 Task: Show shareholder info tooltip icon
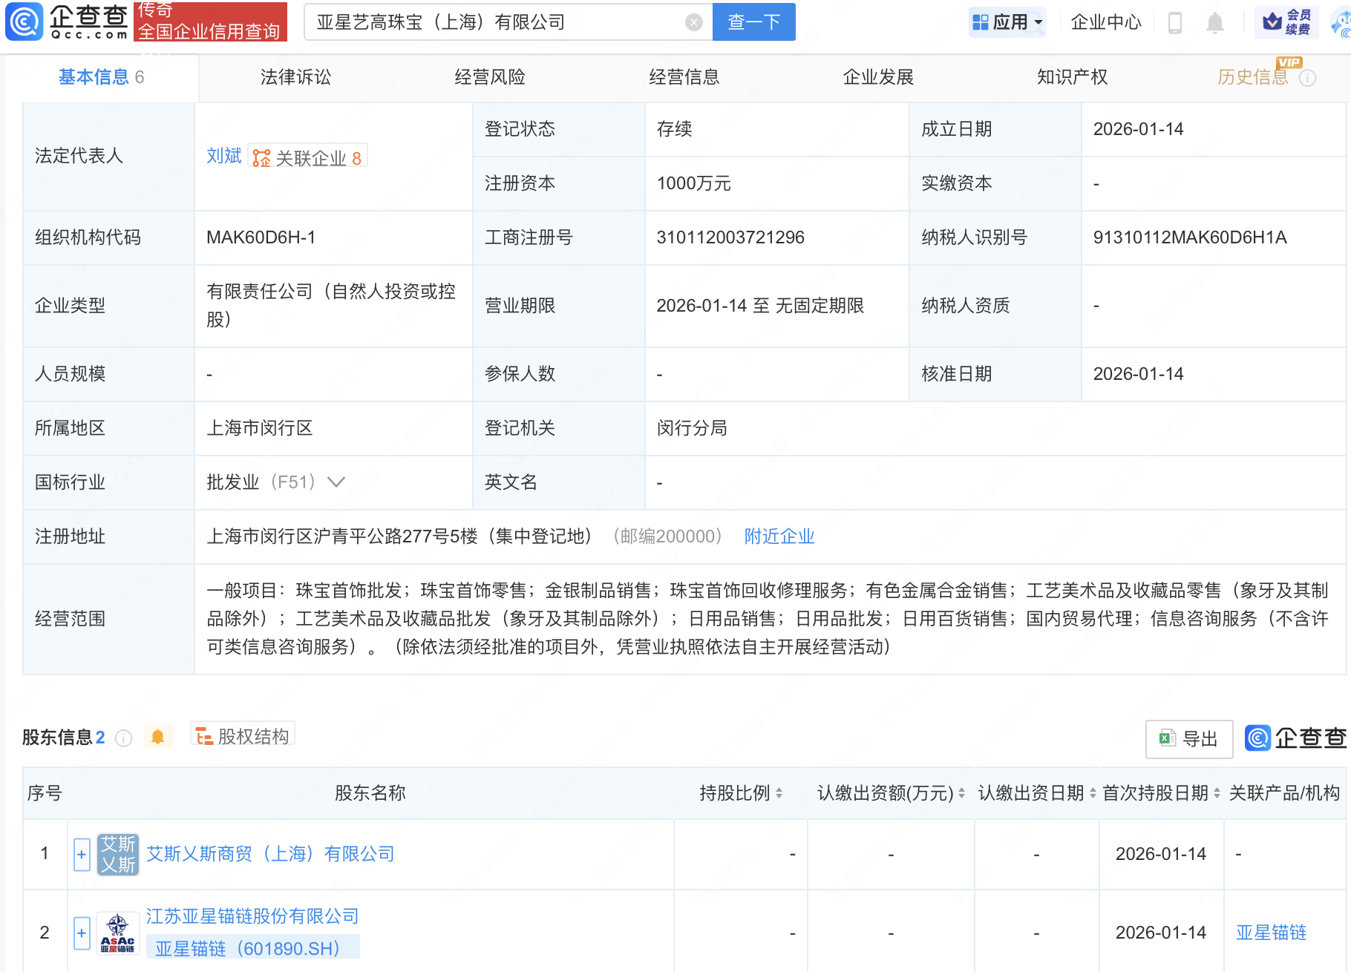click(124, 738)
